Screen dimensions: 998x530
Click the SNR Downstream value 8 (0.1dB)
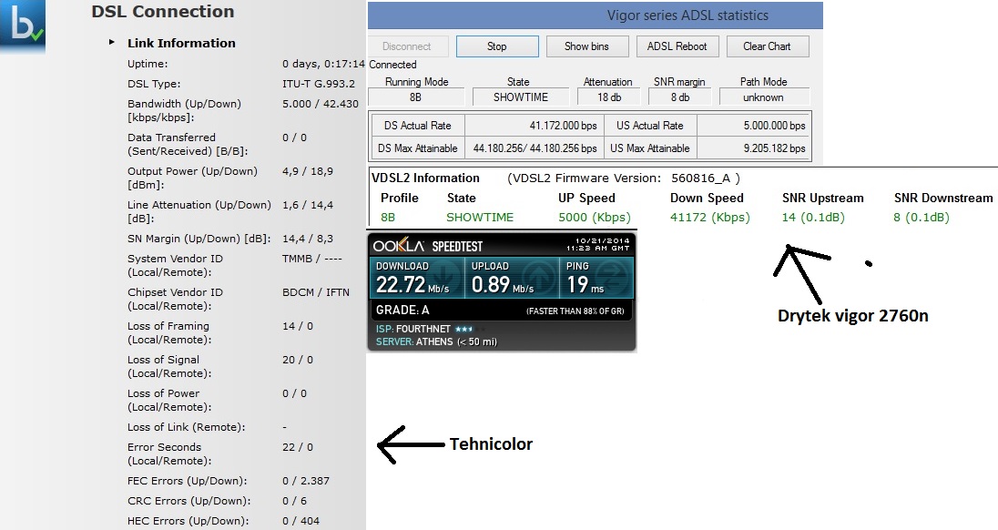pos(921,217)
